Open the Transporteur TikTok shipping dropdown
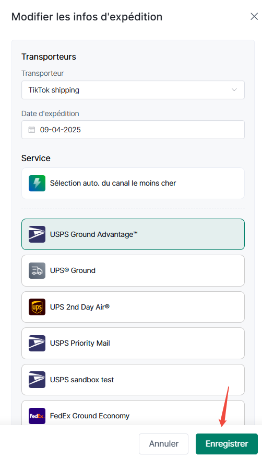Image resolution: width=262 pixels, height=456 pixels. [133, 90]
